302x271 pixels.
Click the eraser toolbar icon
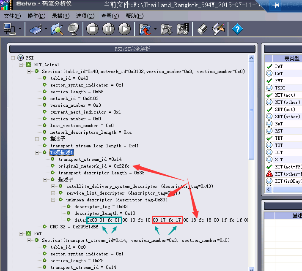203,29
